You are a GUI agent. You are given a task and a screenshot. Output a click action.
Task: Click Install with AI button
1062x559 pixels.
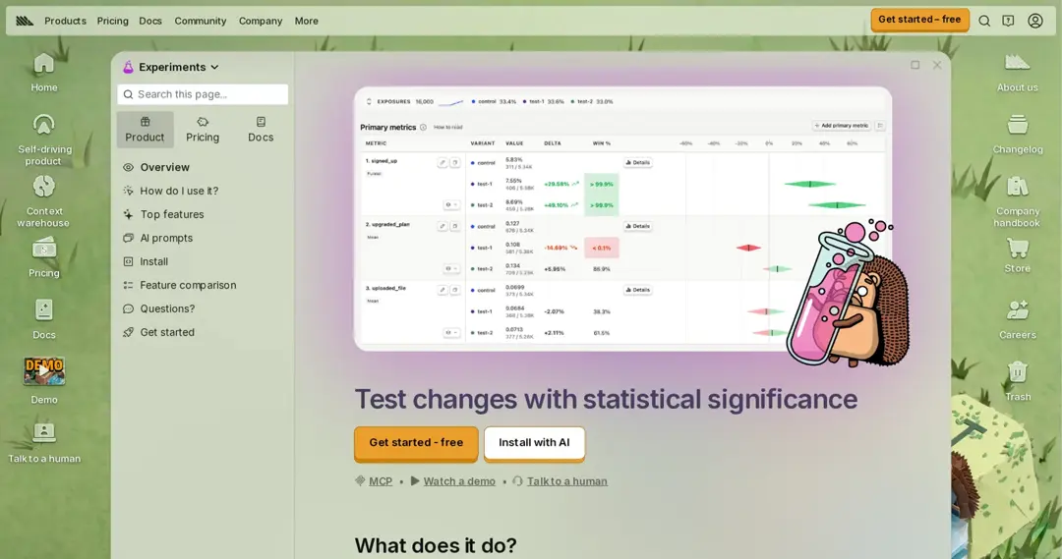pos(534,443)
